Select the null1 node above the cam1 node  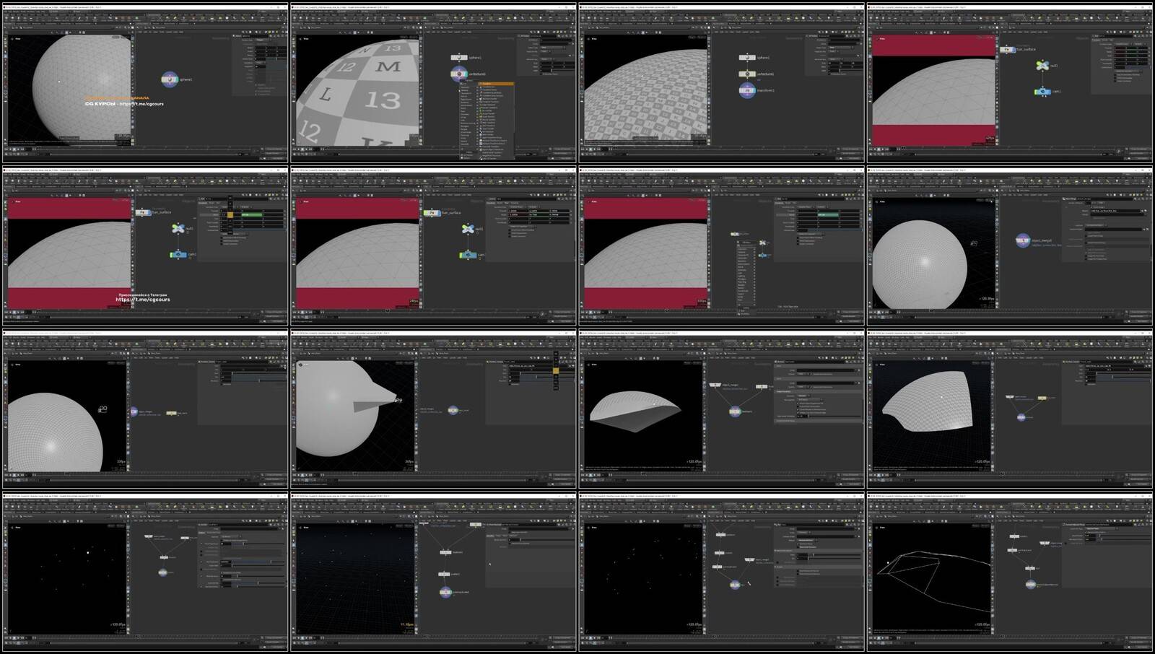tap(1042, 66)
